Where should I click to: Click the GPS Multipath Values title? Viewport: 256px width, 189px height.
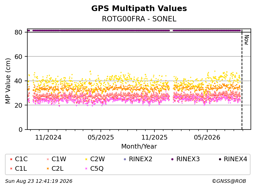[x=139, y=8]
